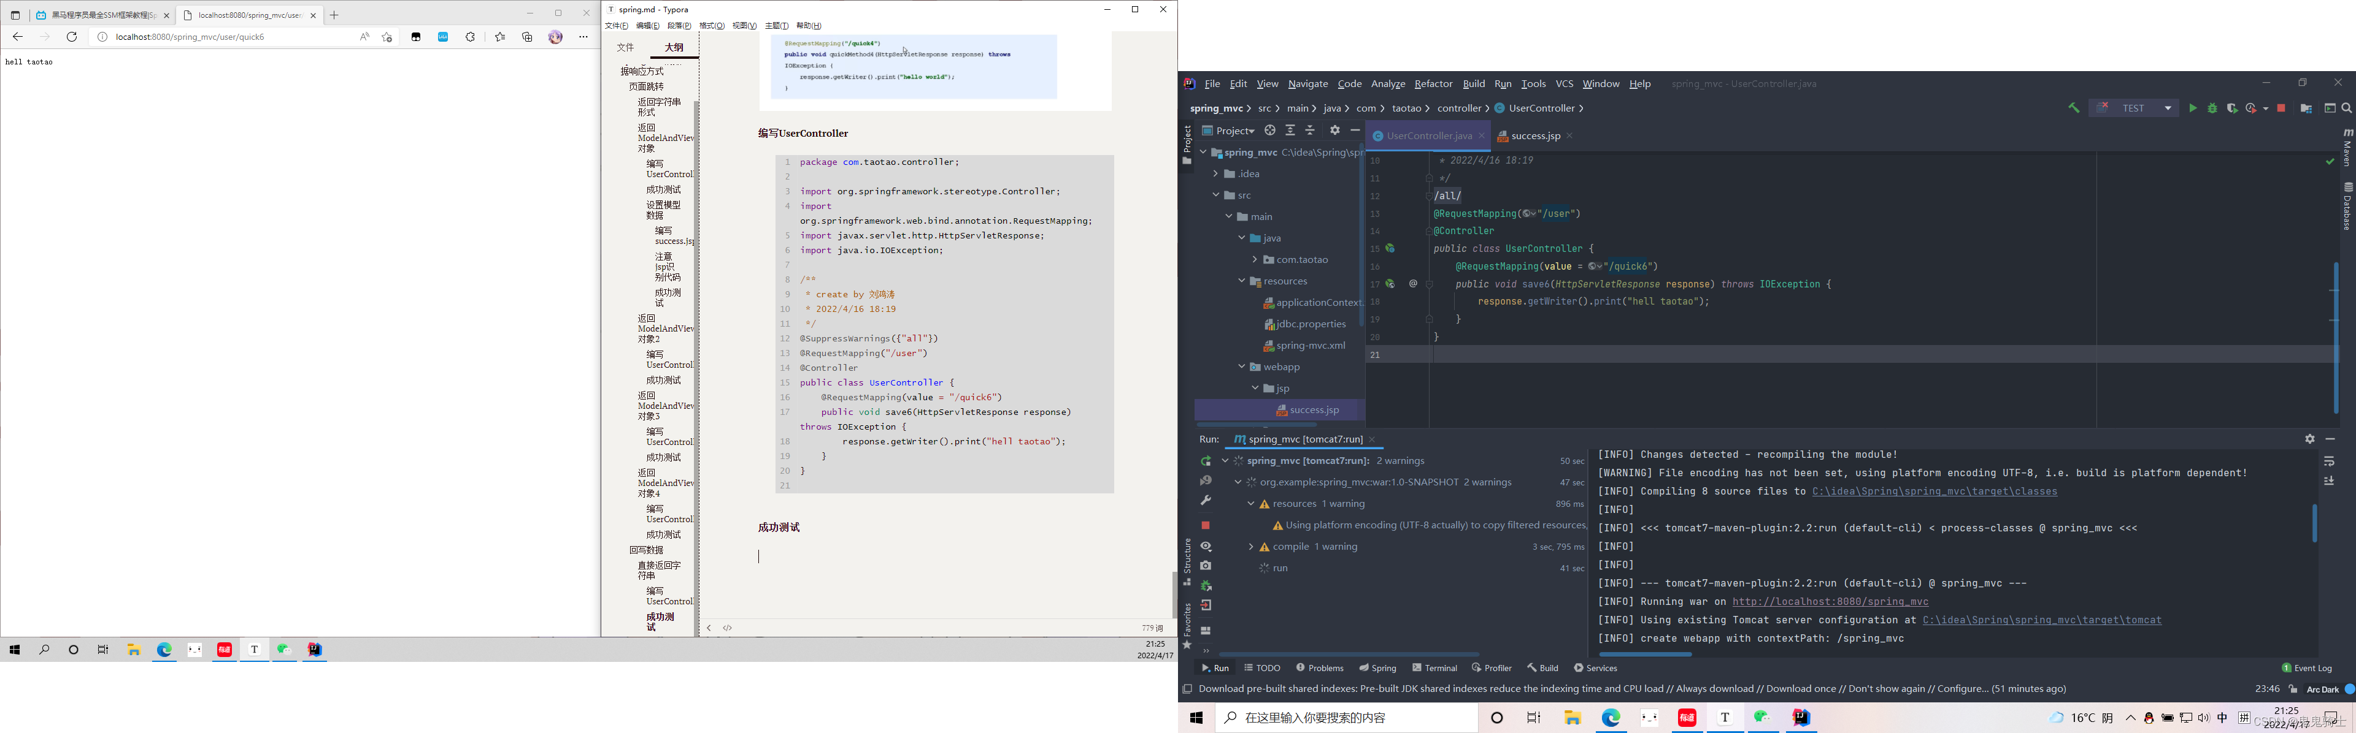Click the Windows taskbar search box
Image resolution: width=2356 pixels, height=733 pixels.
coord(1346,718)
